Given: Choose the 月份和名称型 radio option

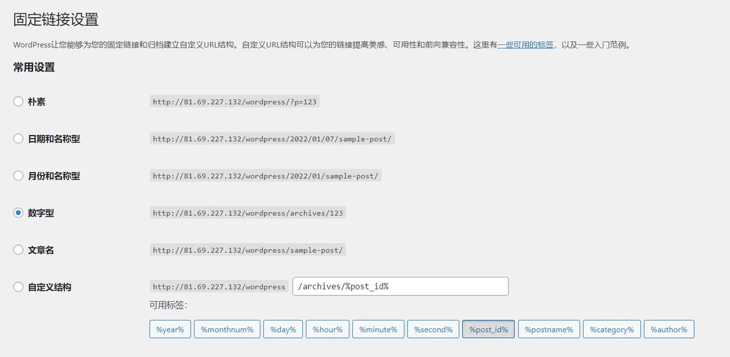Looking at the screenshot, I should (x=18, y=176).
